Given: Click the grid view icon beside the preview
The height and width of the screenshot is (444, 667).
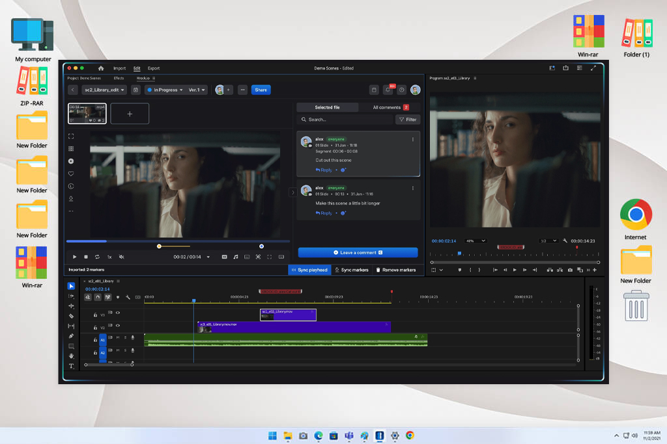Looking at the screenshot, I should point(71,149).
